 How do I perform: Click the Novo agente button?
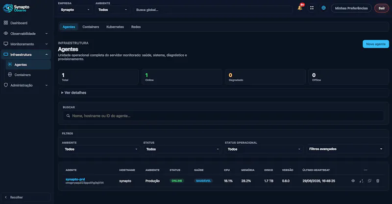(x=376, y=44)
